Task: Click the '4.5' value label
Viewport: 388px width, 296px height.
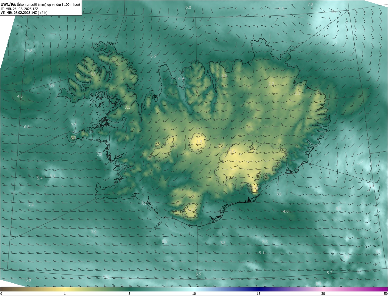Action: point(20,97)
